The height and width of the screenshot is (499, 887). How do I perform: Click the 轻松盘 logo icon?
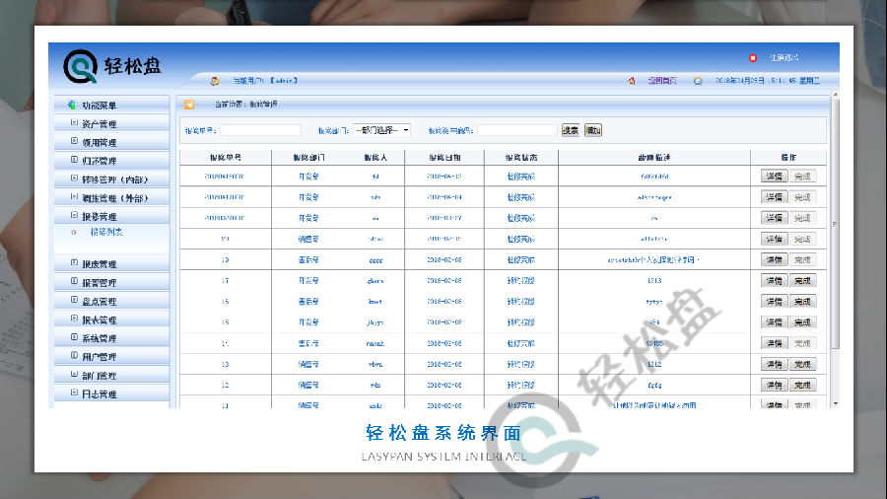[81, 66]
